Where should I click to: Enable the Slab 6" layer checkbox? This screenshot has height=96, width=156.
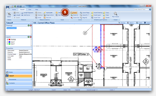point(8,42)
